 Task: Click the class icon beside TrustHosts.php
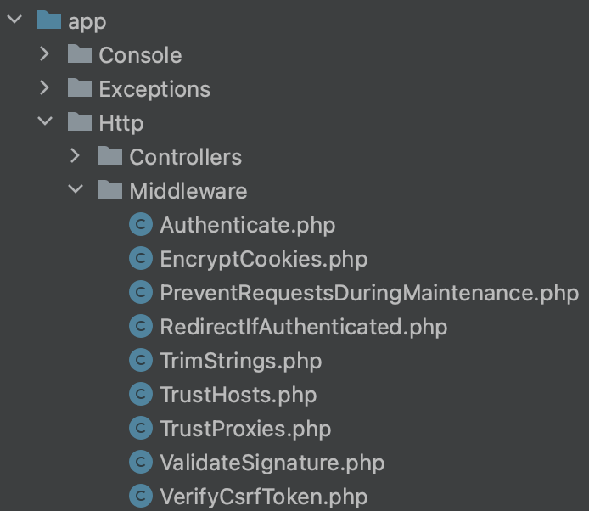pyautogui.click(x=140, y=395)
